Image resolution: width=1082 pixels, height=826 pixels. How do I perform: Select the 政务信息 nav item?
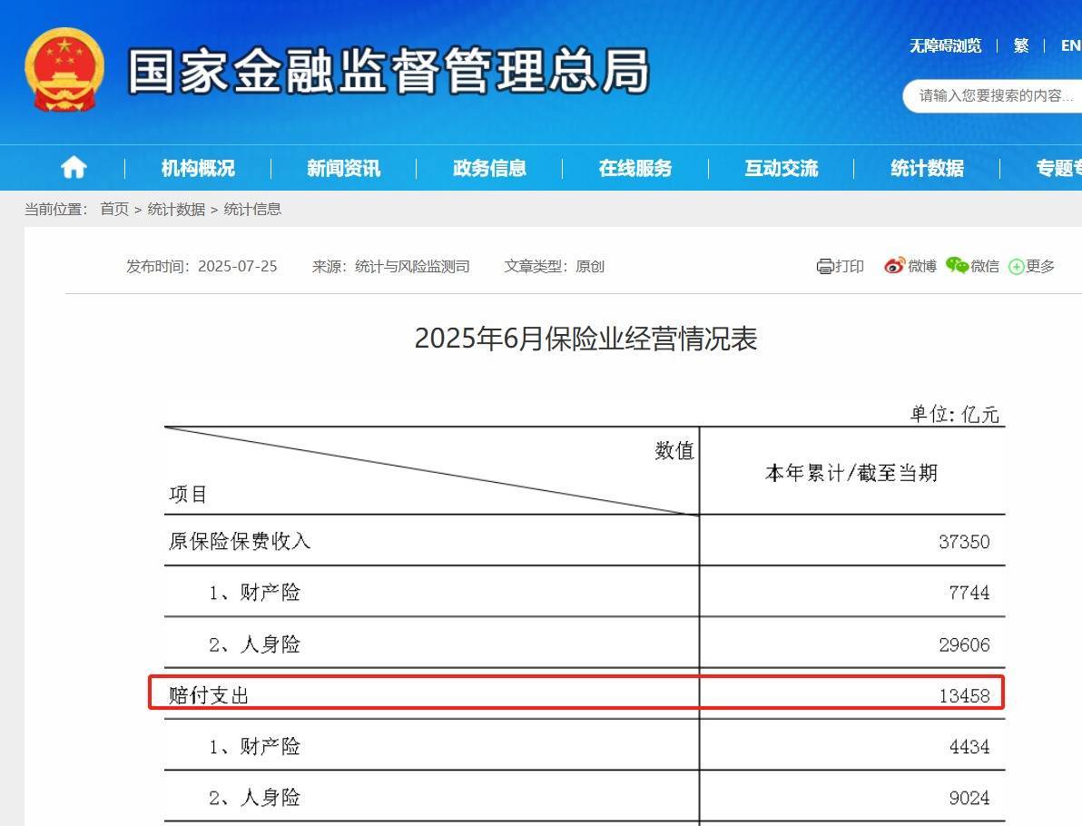489,168
